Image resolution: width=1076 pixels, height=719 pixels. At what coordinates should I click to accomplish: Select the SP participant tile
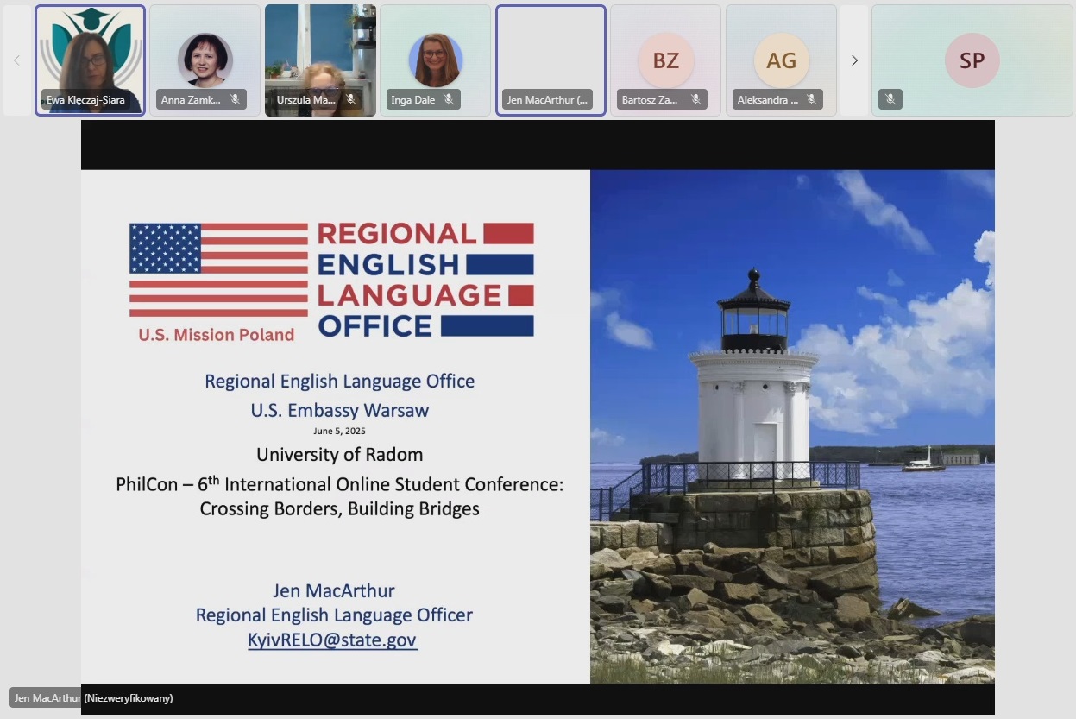(x=972, y=60)
